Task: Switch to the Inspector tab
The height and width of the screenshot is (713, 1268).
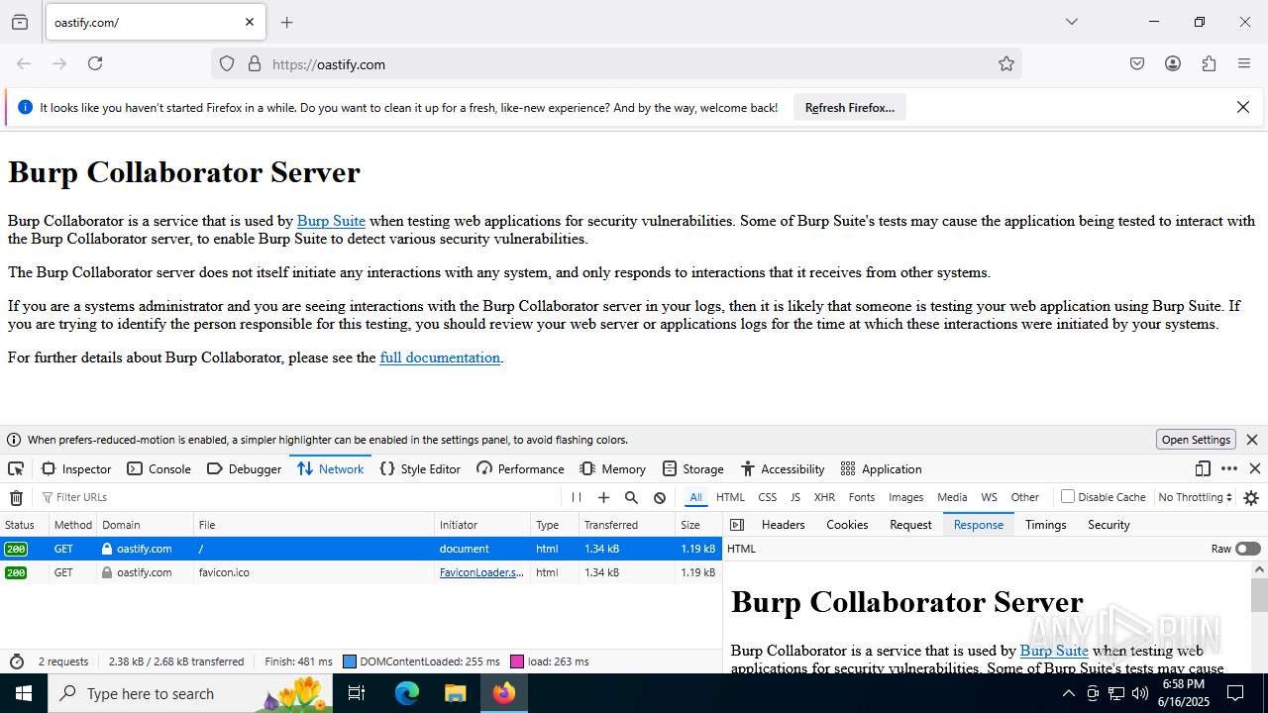Action: point(76,468)
